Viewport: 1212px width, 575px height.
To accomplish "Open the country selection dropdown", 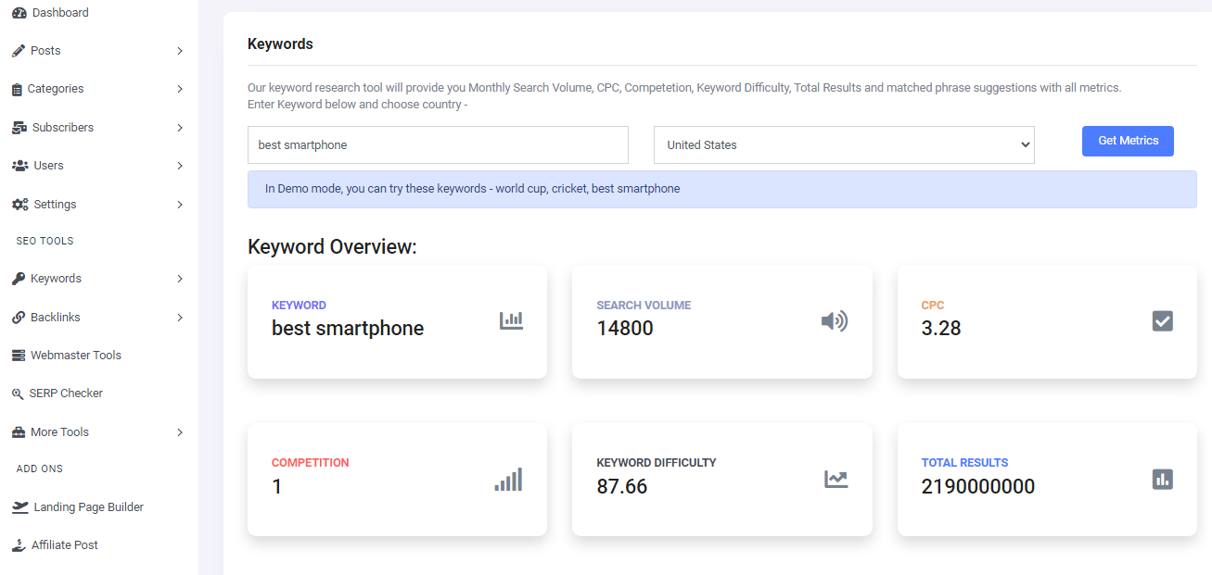I will click(x=843, y=144).
